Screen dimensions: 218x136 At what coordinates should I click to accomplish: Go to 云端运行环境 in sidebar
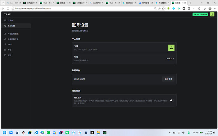13,39
